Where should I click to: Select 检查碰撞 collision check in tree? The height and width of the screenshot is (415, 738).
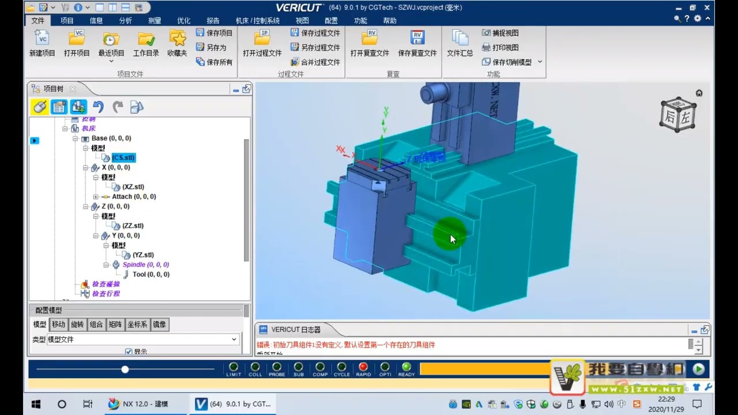(106, 284)
